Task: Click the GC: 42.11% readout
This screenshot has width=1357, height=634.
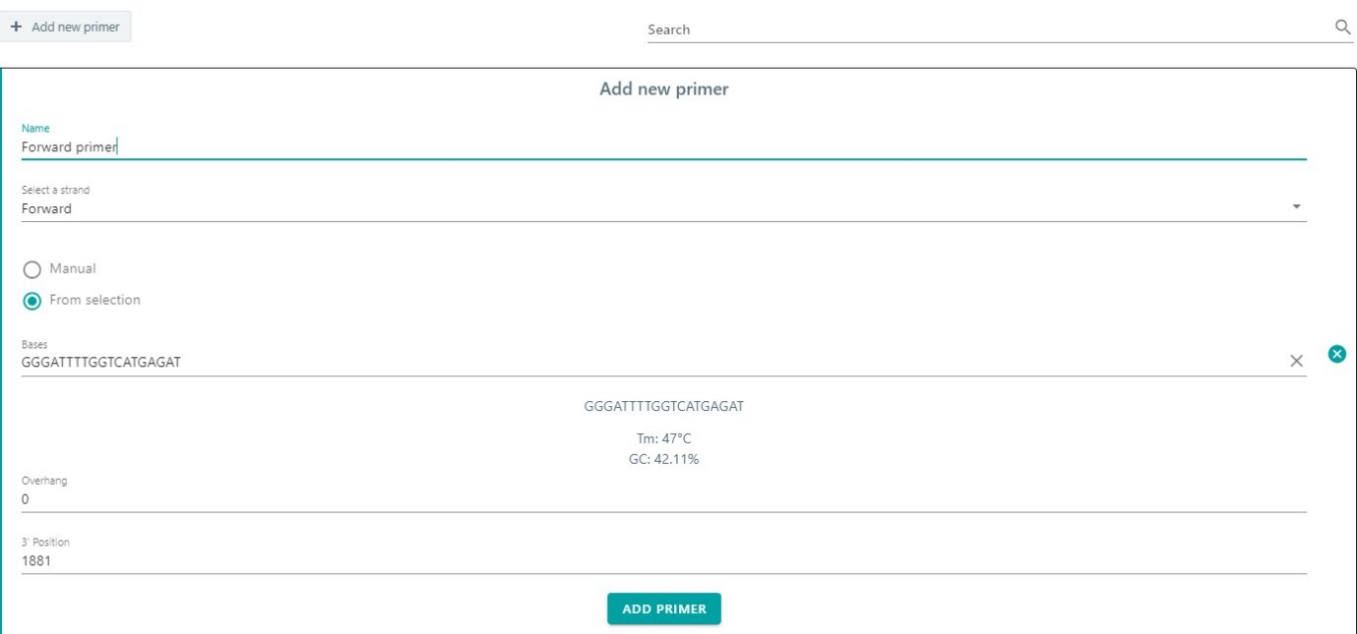Action: [664, 459]
